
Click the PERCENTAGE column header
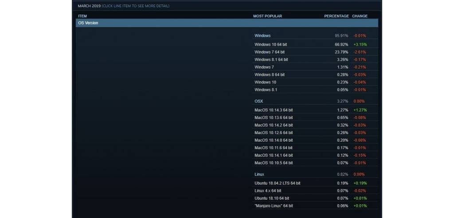337,16
